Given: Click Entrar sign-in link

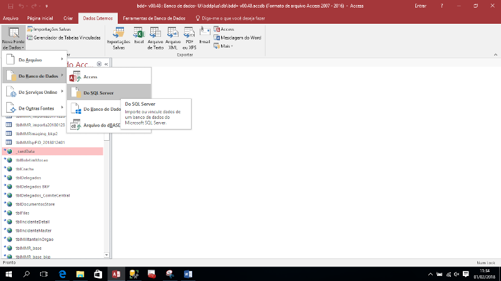Looking at the screenshot, I should pyautogui.click(x=420, y=6).
